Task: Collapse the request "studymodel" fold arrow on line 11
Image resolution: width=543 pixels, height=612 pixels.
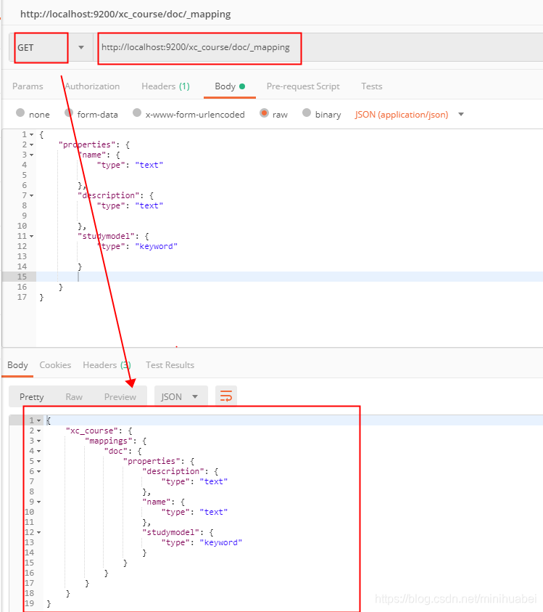Action: [32, 236]
